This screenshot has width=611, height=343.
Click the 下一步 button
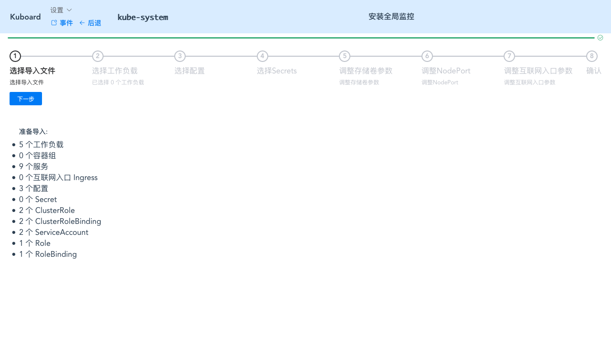tap(25, 99)
